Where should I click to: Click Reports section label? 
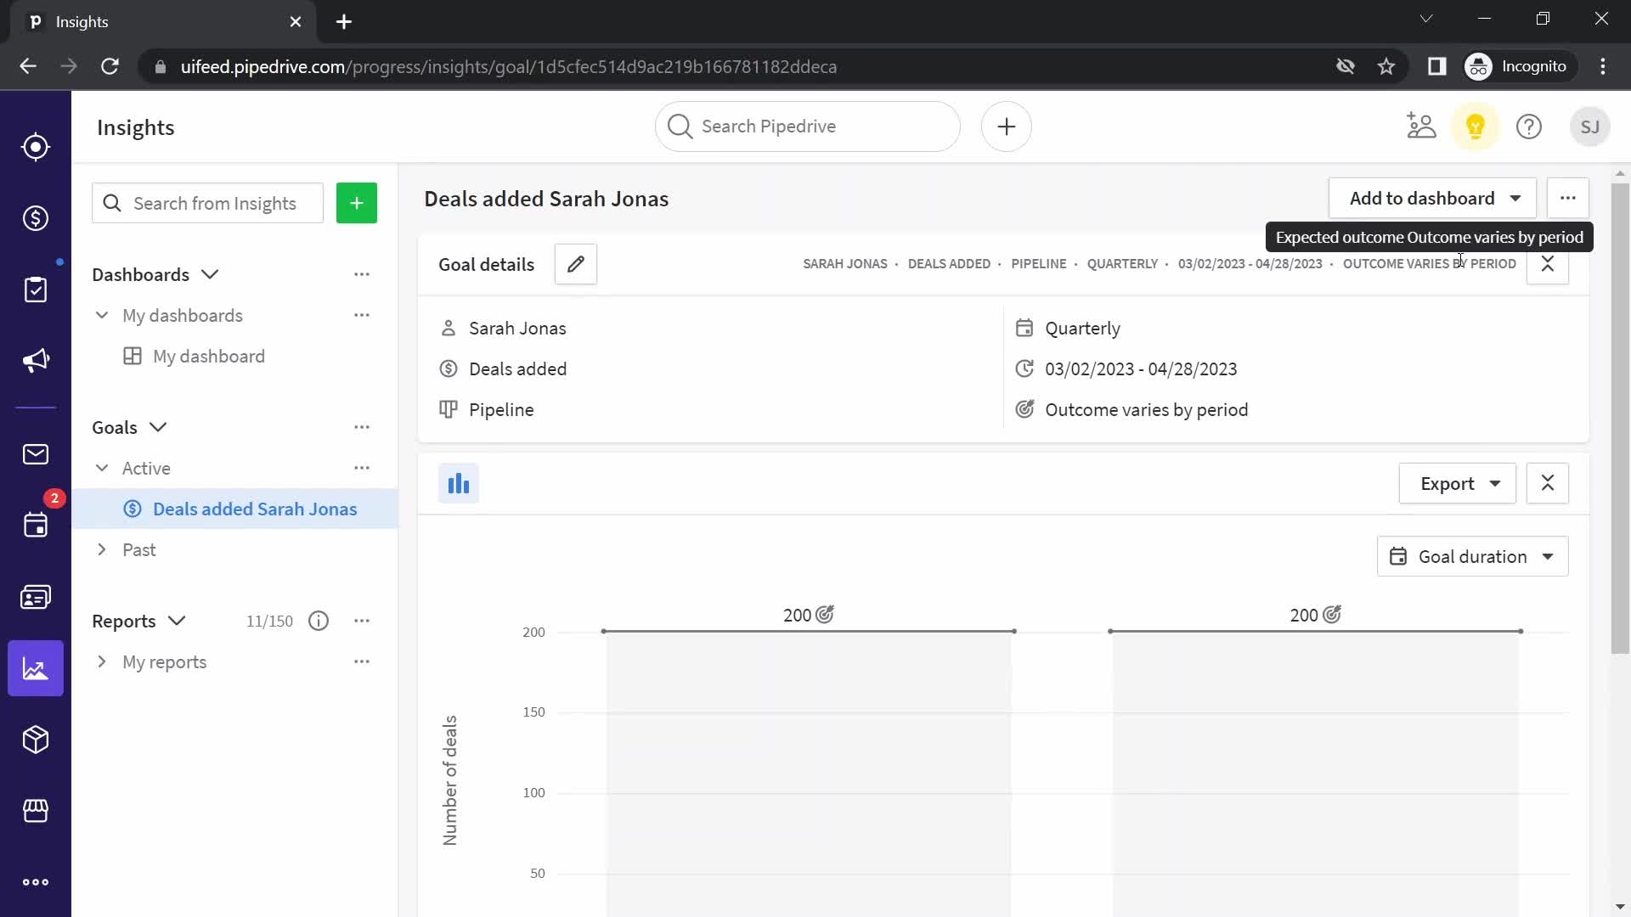click(x=124, y=621)
